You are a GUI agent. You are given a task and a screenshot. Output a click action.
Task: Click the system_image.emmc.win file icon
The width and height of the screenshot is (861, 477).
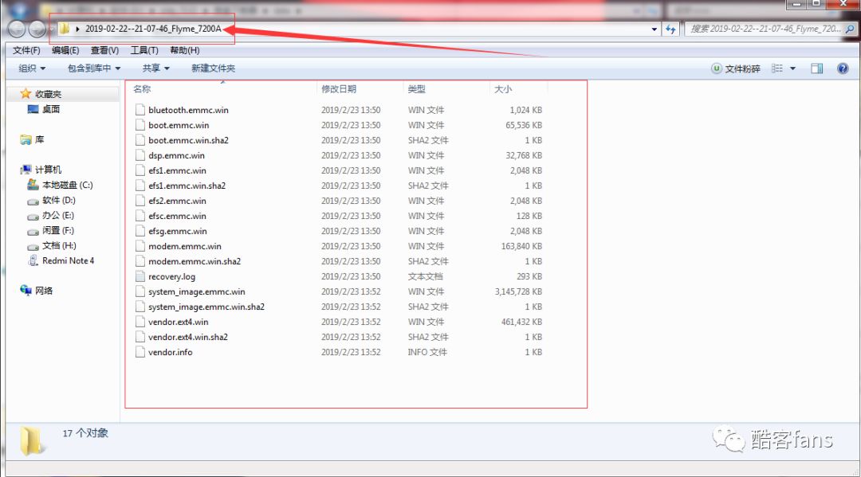(140, 291)
